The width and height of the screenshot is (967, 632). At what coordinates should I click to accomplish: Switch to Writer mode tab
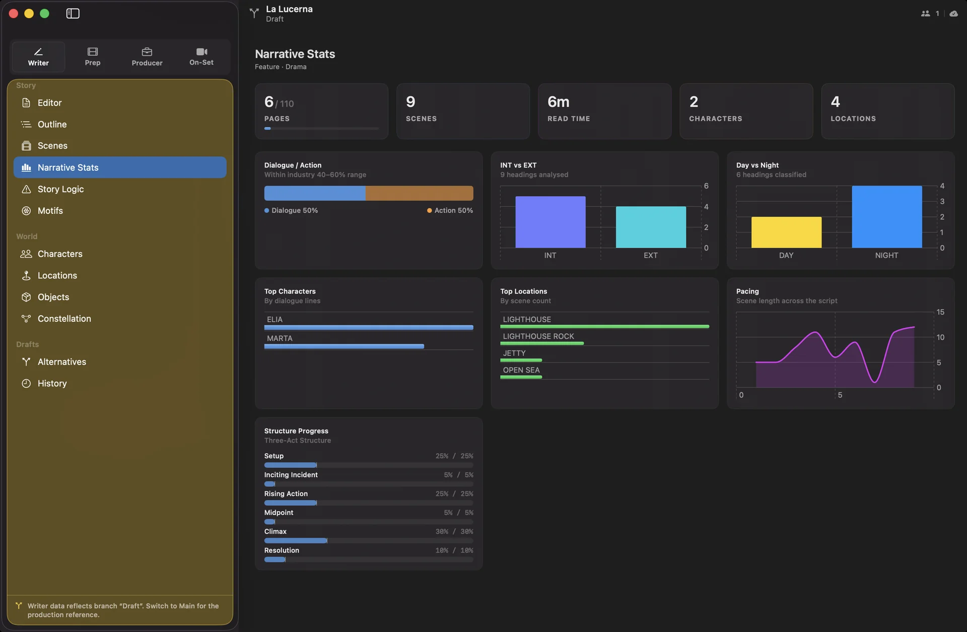[38, 57]
